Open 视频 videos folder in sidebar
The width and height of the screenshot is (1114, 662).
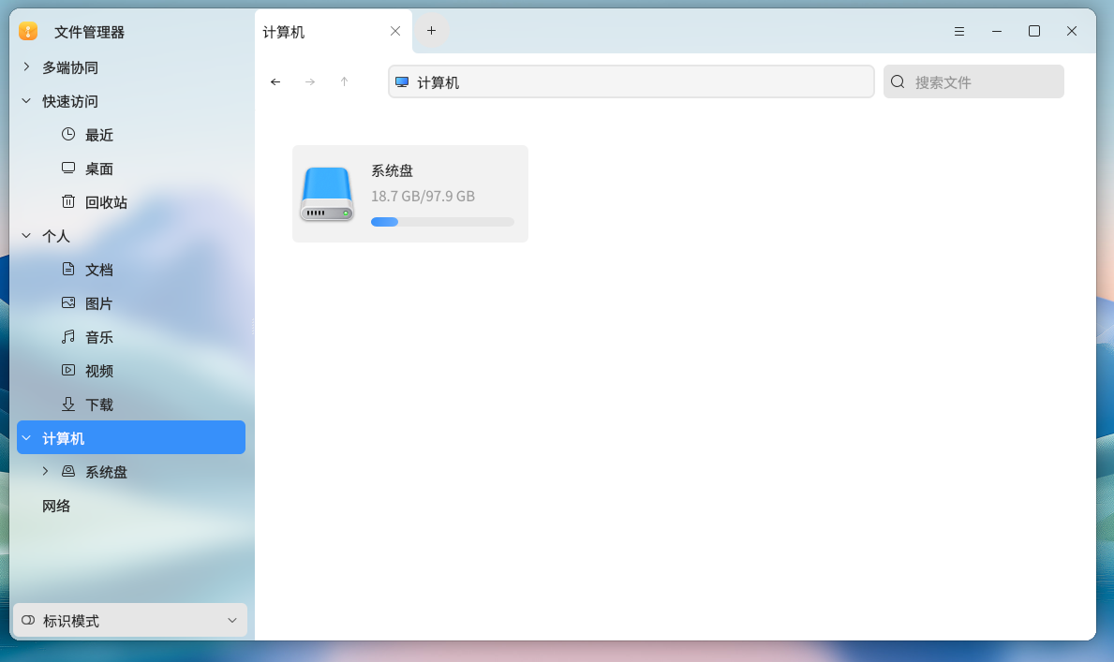point(99,371)
